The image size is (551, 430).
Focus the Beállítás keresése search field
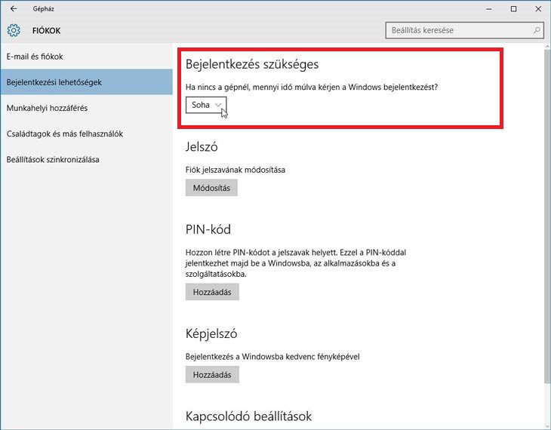[457, 31]
